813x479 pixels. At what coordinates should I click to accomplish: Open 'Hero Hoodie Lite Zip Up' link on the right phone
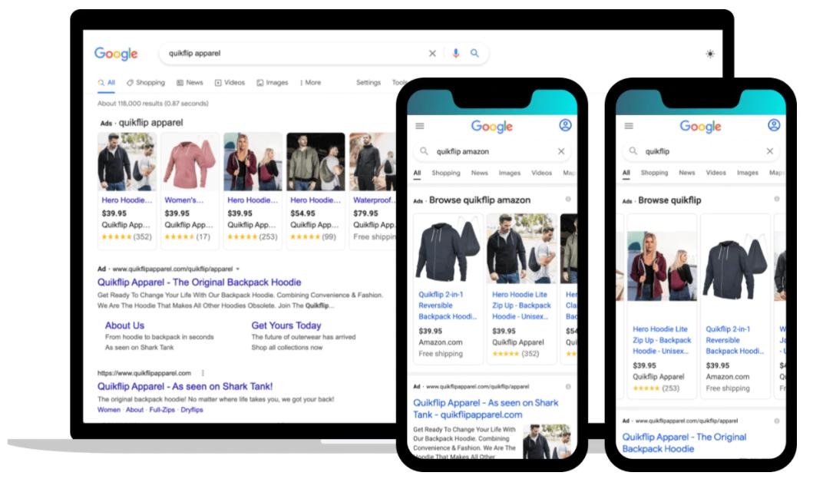click(662, 340)
